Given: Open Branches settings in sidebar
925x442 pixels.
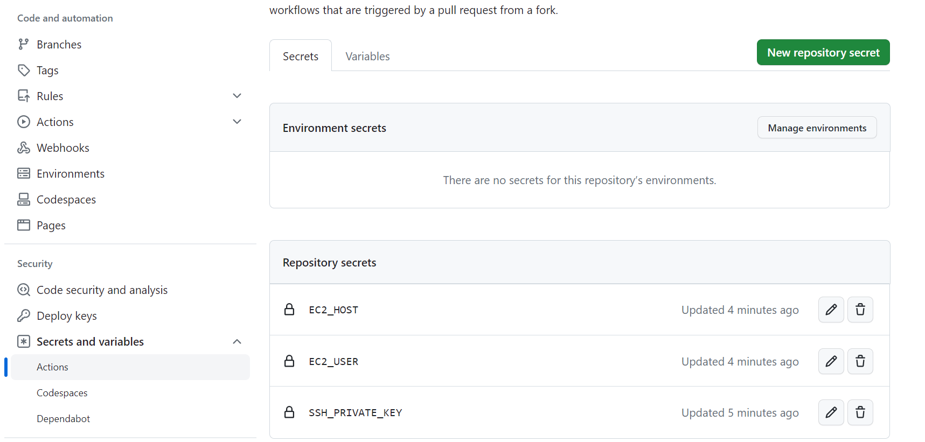Looking at the screenshot, I should (x=59, y=45).
